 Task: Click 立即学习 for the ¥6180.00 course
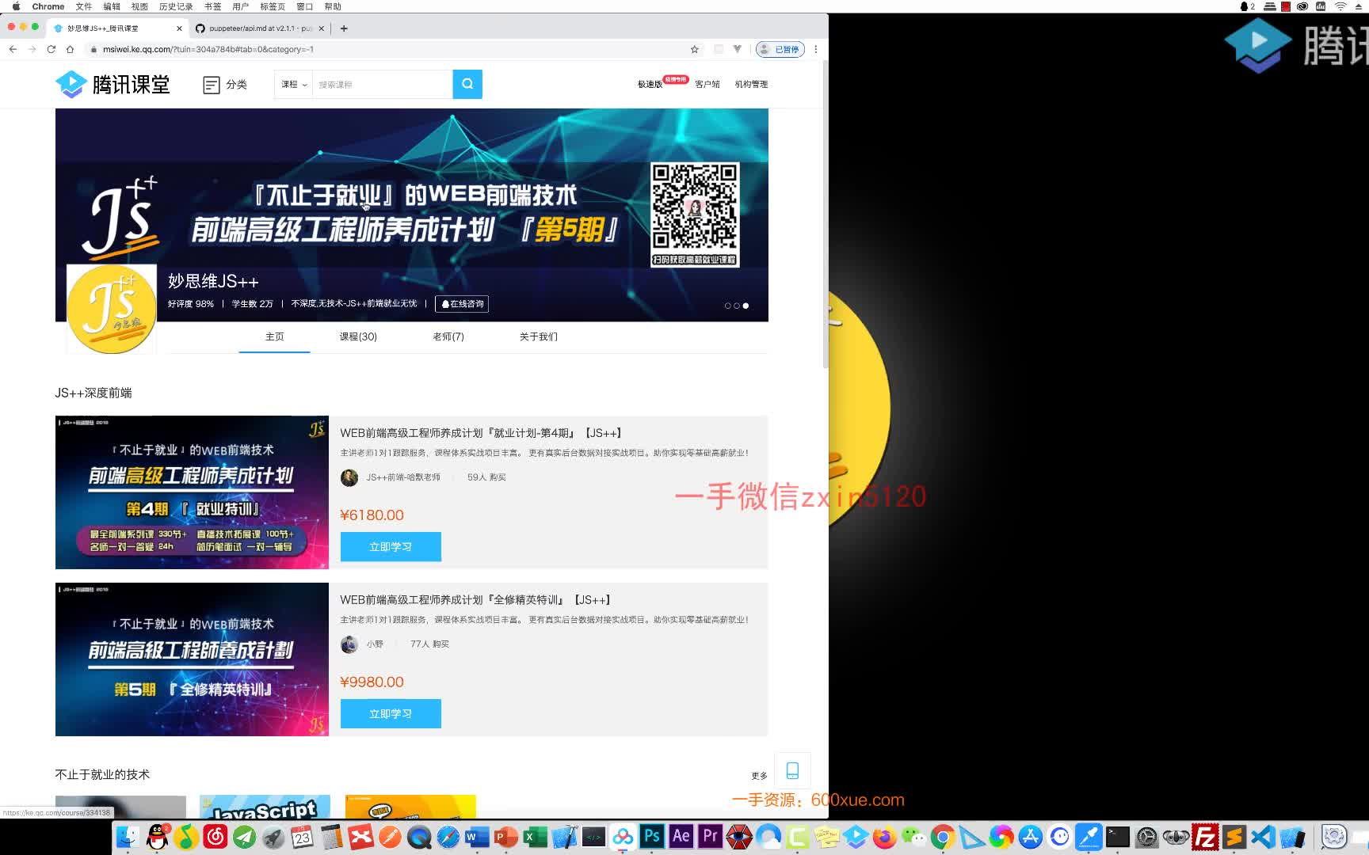(391, 547)
